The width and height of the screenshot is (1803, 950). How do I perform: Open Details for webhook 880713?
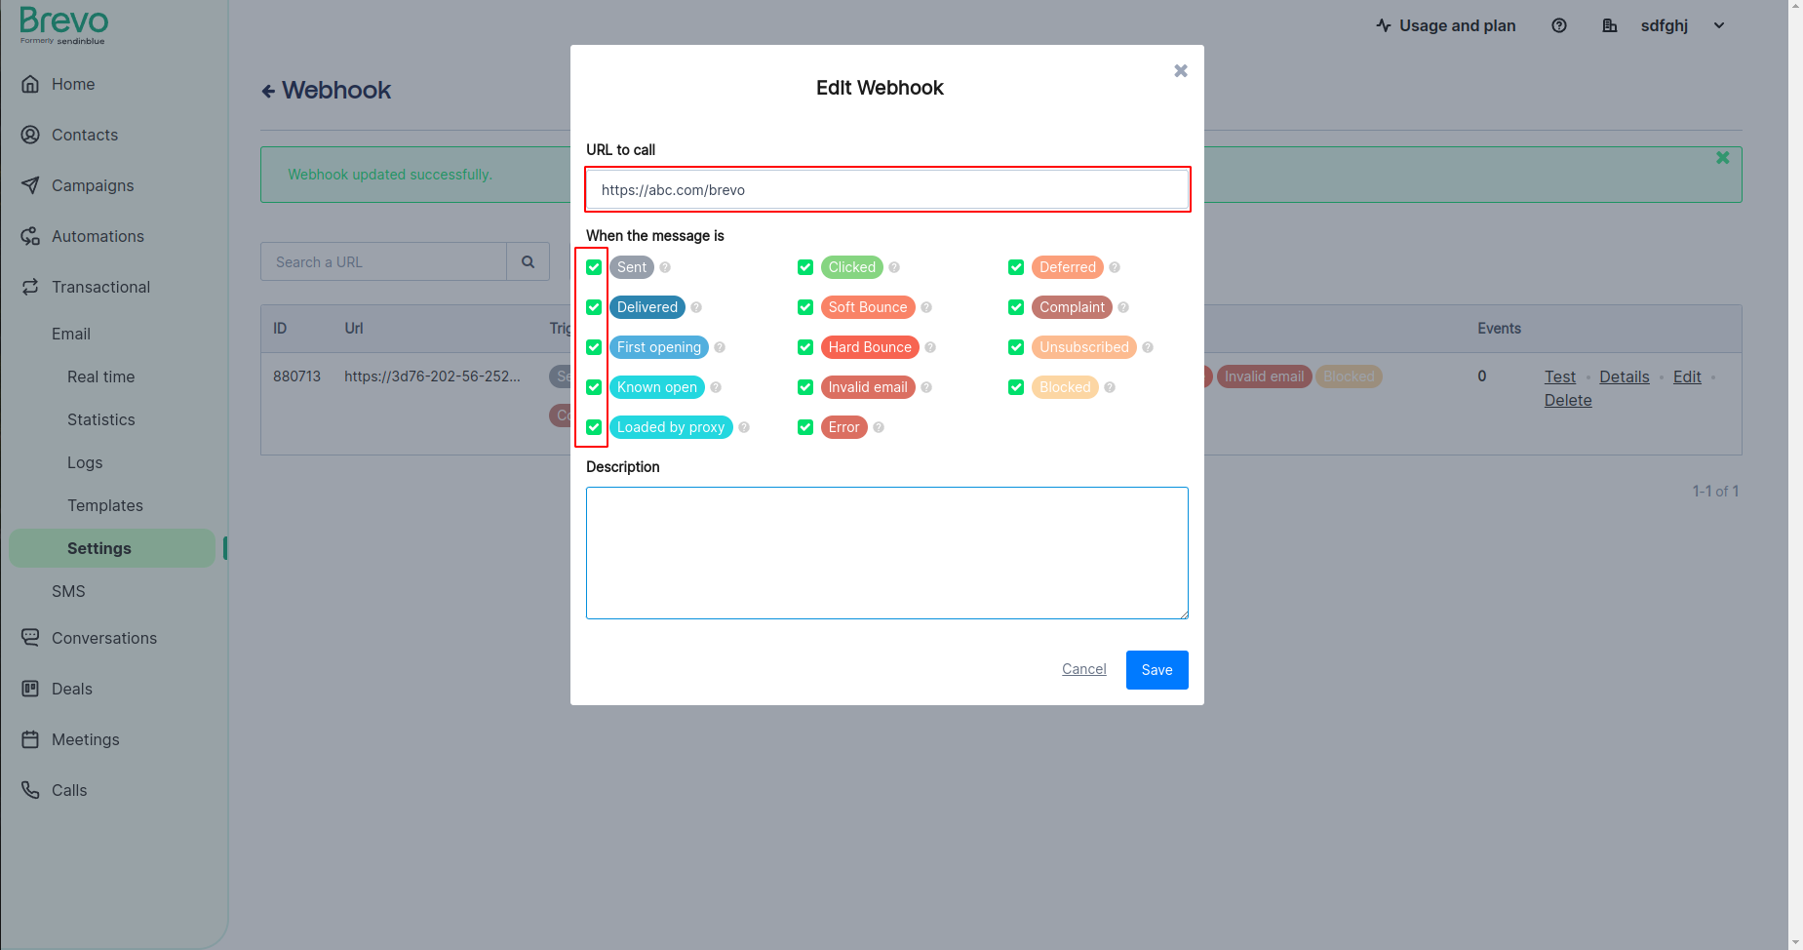[x=1624, y=376]
